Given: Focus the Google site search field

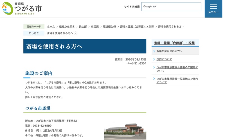Looking at the screenshot, I should click(171, 6).
